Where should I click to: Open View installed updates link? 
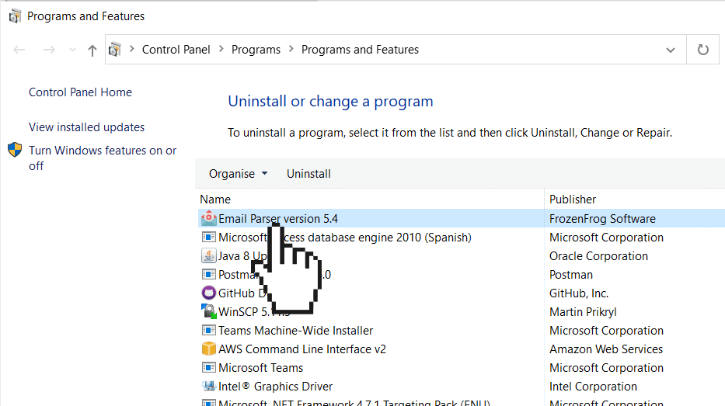point(86,127)
